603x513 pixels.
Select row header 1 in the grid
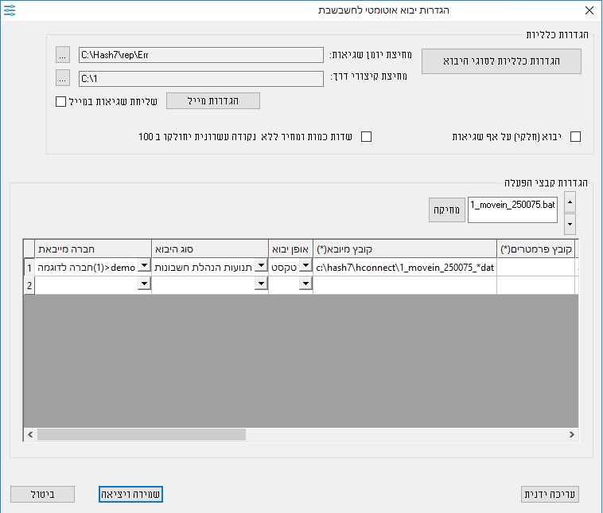pos(29,268)
